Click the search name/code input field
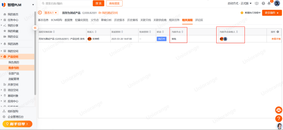283x130 pixels. [66, 3]
